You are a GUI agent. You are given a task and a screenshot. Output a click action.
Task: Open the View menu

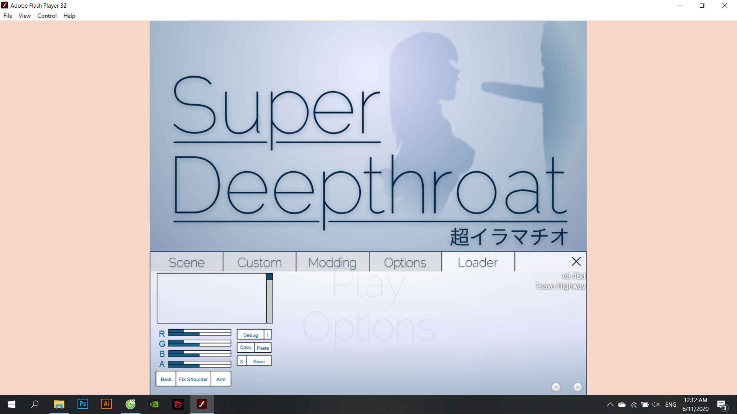coord(25,16)
